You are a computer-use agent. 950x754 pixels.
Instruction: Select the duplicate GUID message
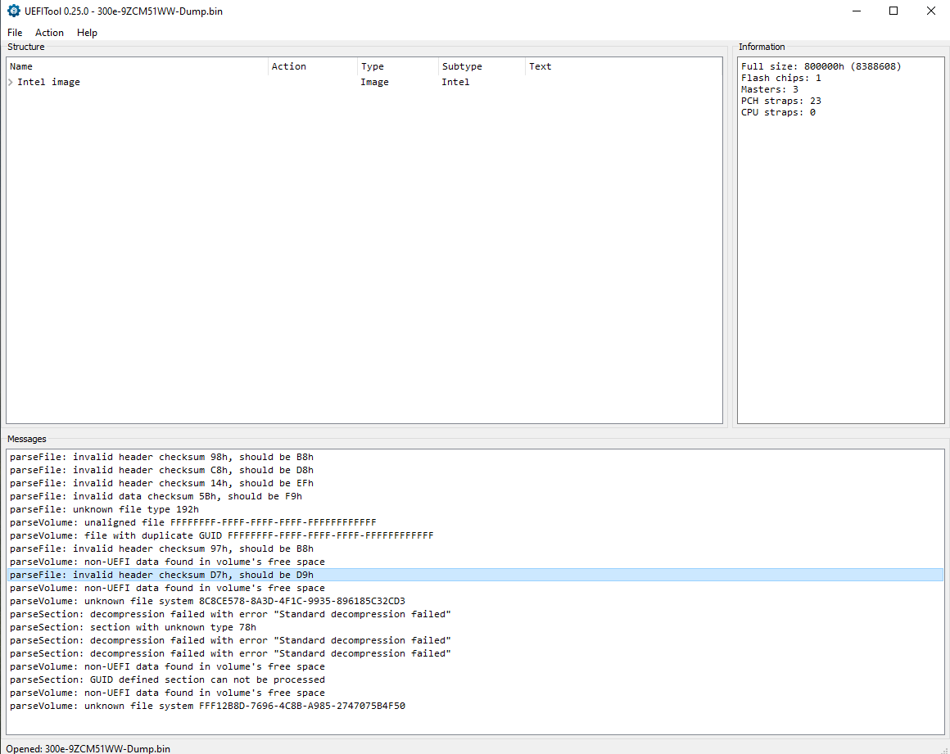[221, 535]
